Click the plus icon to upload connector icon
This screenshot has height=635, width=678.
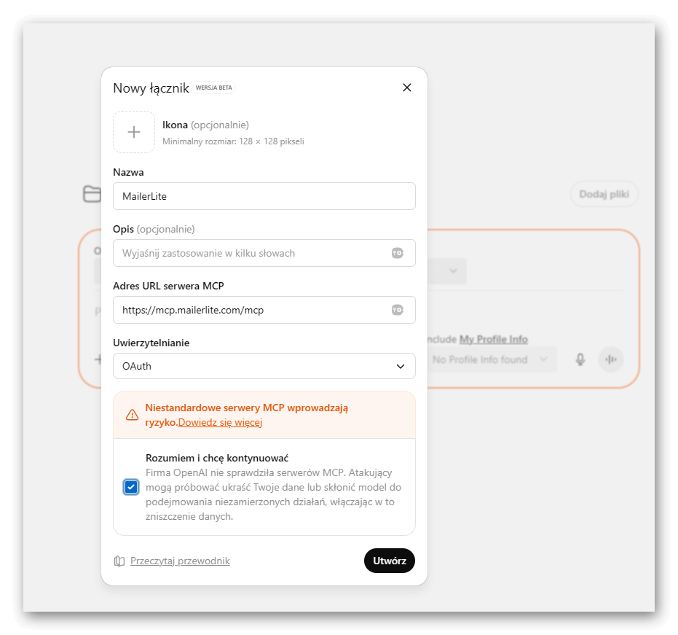click(134, 131)
